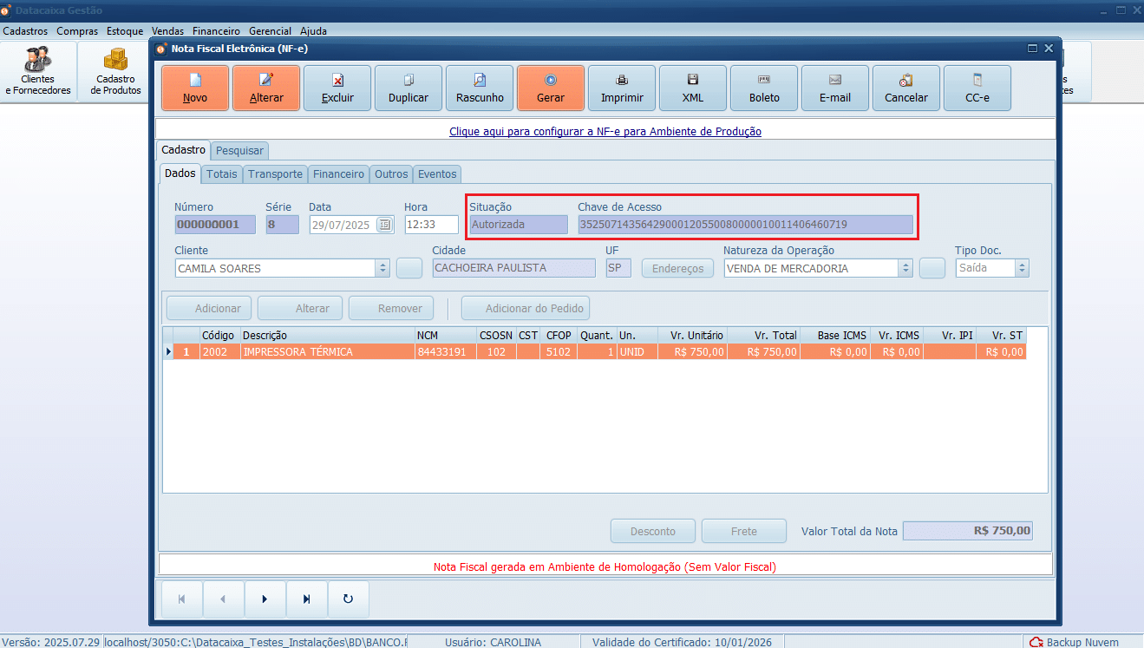Expand the Cliente dropdown

(382, 269)
